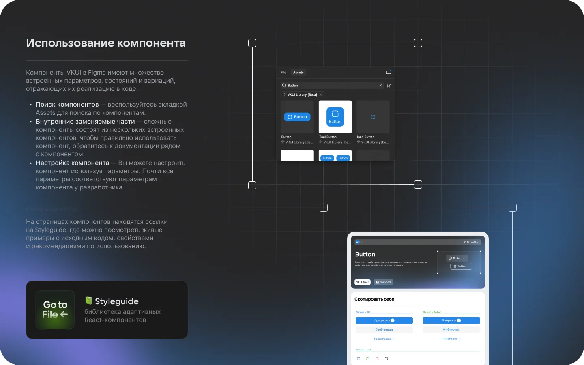The height and width of the screenshot is (365, 584).
Task: Toggle the blue dashed checkbox under Platform Multi
Action: coord(359,359)
